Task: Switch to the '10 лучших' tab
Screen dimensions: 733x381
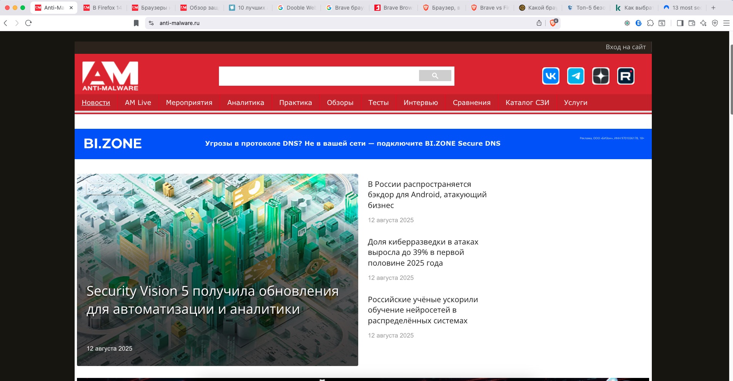Action: 248,8
